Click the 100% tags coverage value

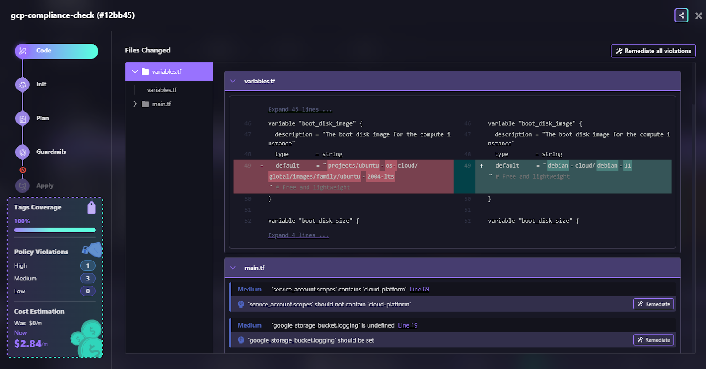(x=22, y=221)
